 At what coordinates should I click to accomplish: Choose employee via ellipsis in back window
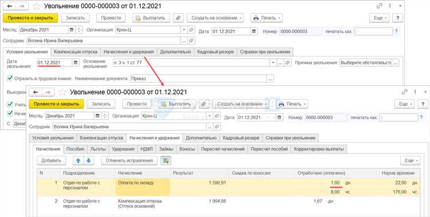pos(183,41)
